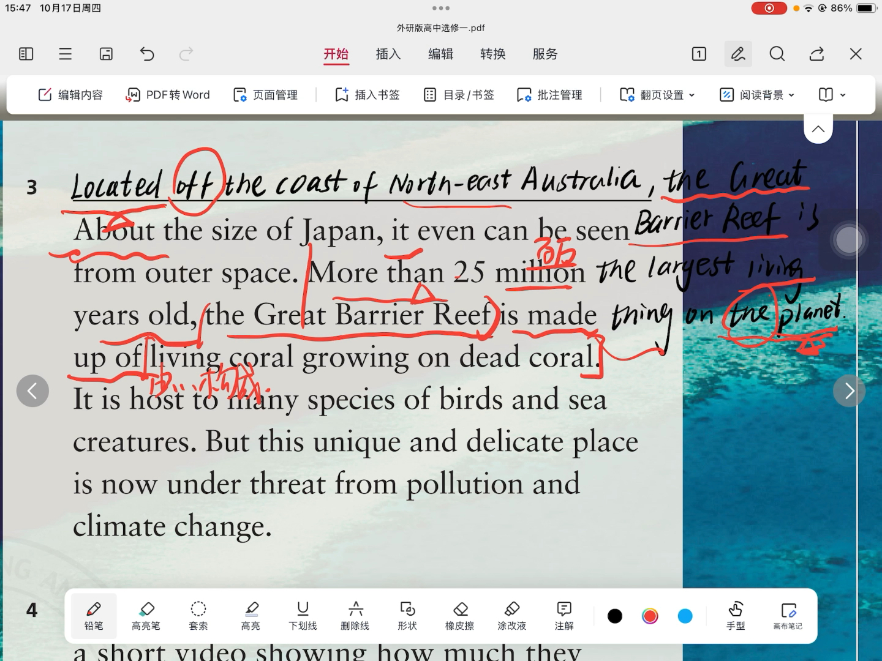Open the 形状 shapes tool
The image size is (882, 661).
(x=407, y=616)
